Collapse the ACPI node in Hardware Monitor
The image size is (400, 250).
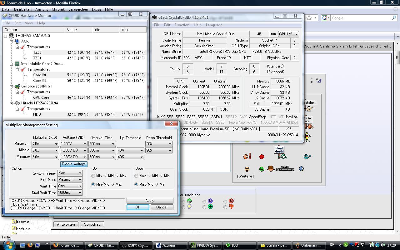[x=11, y=41]
